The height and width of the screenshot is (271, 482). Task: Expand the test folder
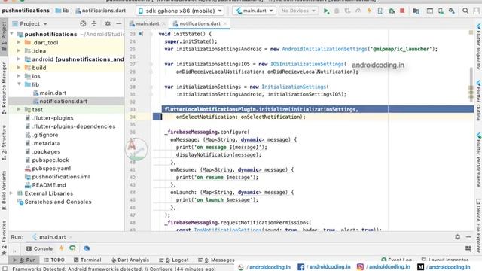point(19,109)
